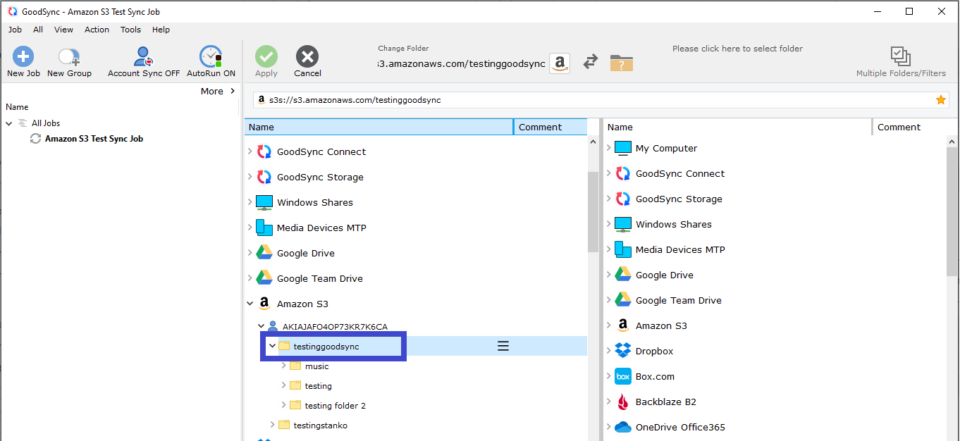This screenshot has width=960, height=441.
Task: Click the green Apply checkmark icon
Action: tap(266, 58)
